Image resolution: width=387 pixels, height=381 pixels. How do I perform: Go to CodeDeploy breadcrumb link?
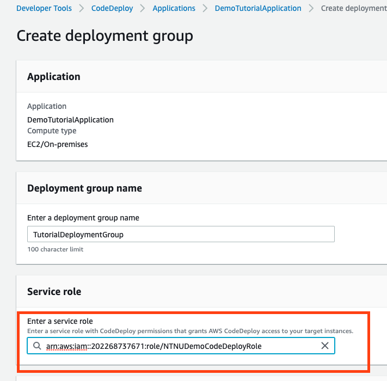click(x=112, y=8)
